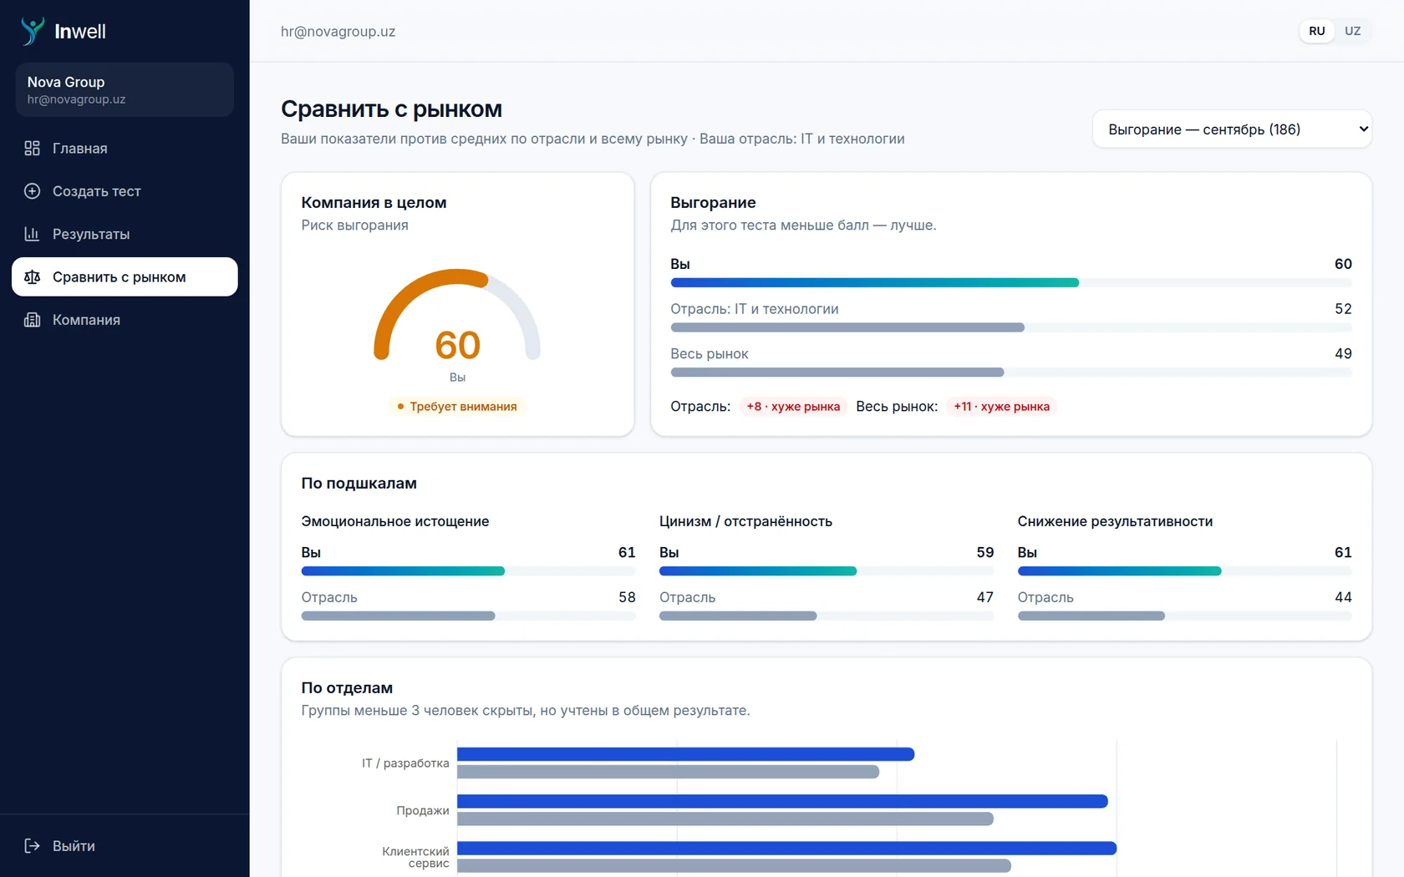Click the Сравнить с рынком scales icon
This screenshot has height=877, width=1404.
[x=32, y=277]
